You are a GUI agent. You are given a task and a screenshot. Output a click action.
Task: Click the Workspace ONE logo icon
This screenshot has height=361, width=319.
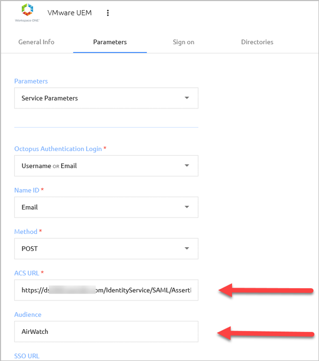(28, 13)
